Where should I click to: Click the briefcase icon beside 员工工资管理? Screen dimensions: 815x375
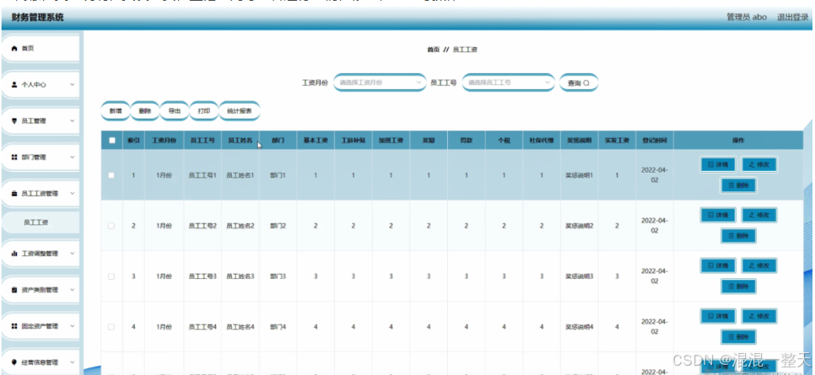pyautogui.click(x=14, y=194)
